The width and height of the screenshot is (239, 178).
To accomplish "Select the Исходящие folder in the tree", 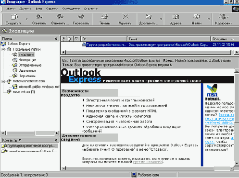I will [27, 60].
